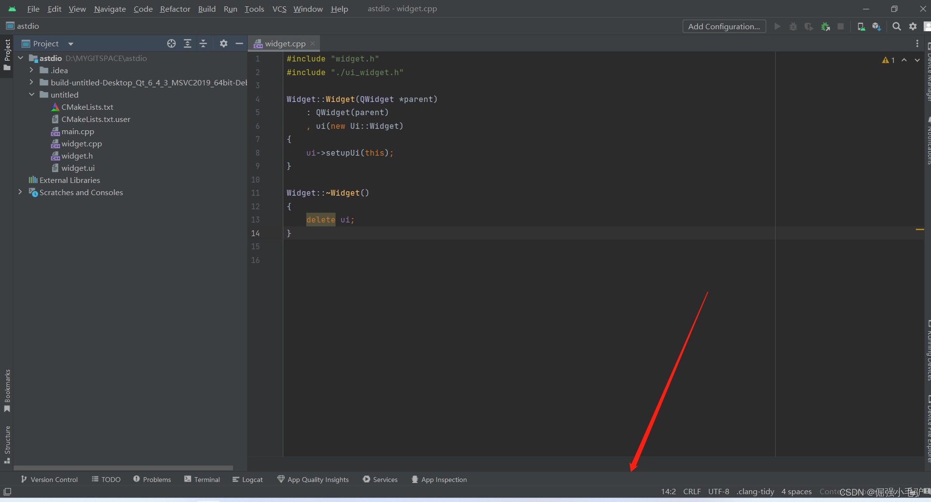
Task: Click the Collapse All icon in the Project panel
Action: [x=203, y=43]
